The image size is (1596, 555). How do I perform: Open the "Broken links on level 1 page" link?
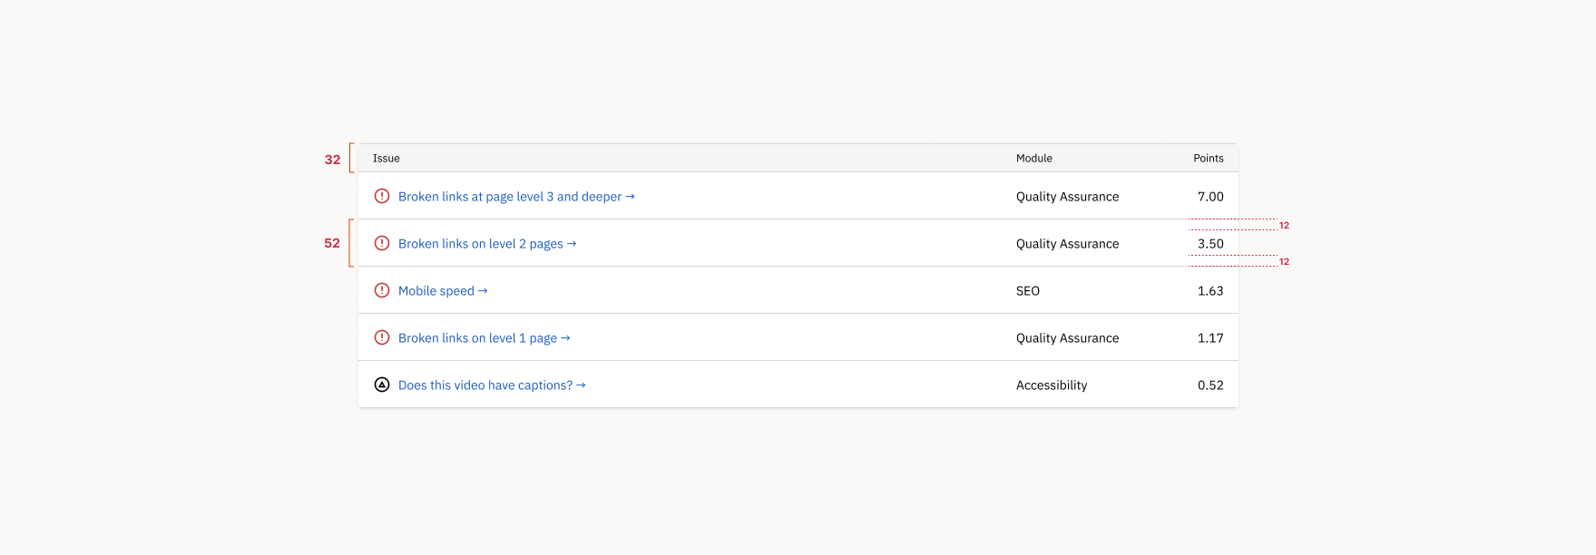(x=485, y=338)
